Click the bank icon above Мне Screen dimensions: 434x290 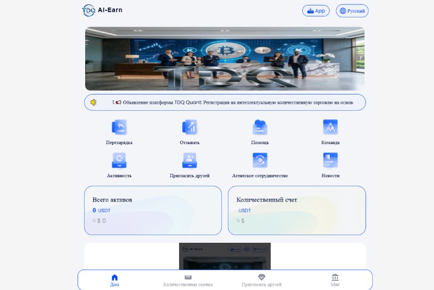click(335, 278)
